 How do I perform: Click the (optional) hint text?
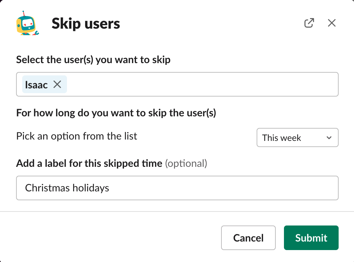(x=186, y=163)
